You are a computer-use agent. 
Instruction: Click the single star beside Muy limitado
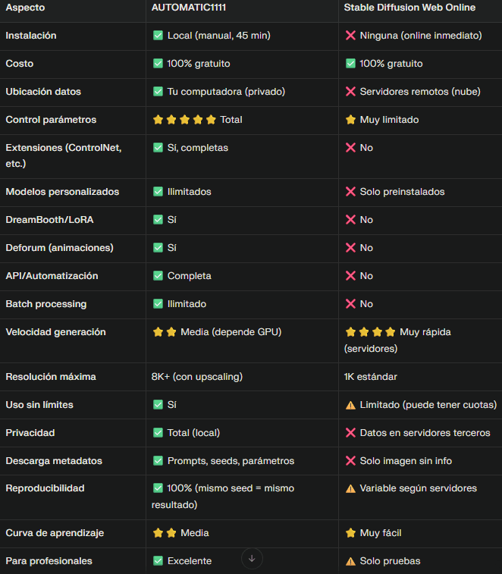(350, 120)
